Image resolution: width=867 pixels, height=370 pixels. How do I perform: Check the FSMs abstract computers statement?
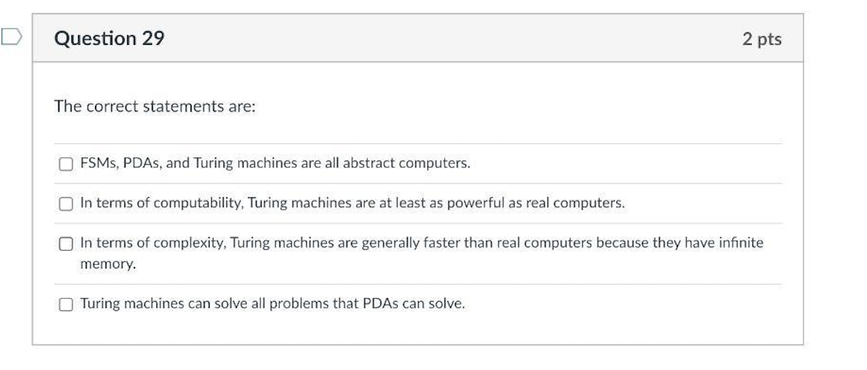66,163
